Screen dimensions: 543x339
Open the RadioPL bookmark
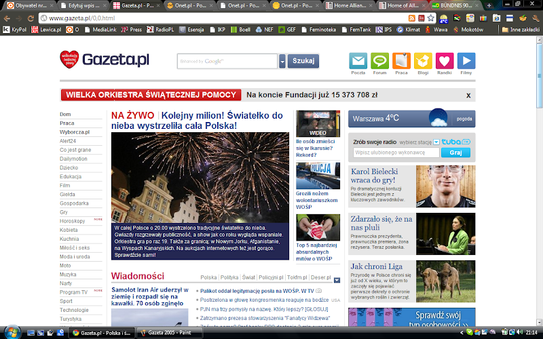(x=160, y=30)
